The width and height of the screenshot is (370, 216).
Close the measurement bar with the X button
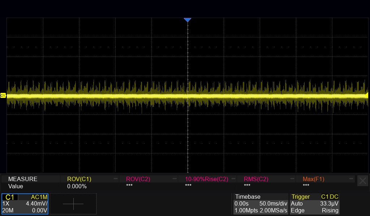coord(363,181)
